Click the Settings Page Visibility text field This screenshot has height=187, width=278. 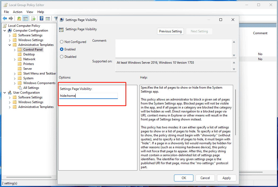point(88,96)
